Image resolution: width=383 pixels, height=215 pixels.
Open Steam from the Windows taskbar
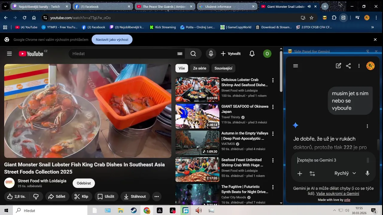[x=134, y=211]
